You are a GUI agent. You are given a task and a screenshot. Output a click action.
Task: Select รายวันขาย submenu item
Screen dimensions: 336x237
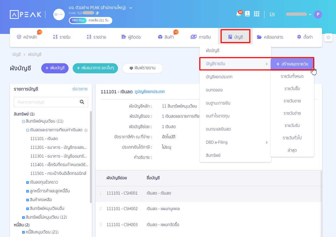pyautogui.click(x=292, y=101)
